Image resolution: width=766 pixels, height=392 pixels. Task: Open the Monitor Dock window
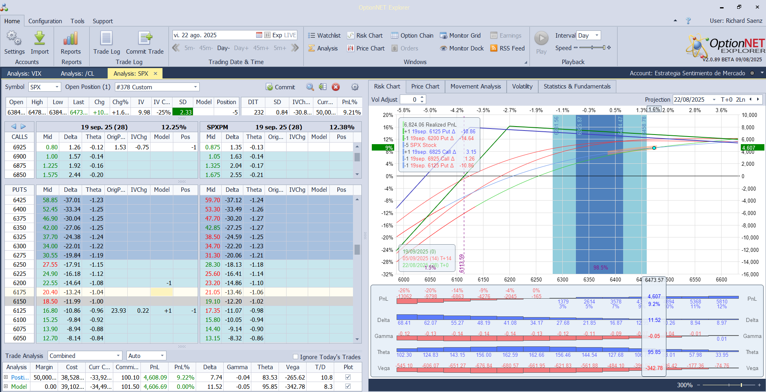click(x=462, y=48)
